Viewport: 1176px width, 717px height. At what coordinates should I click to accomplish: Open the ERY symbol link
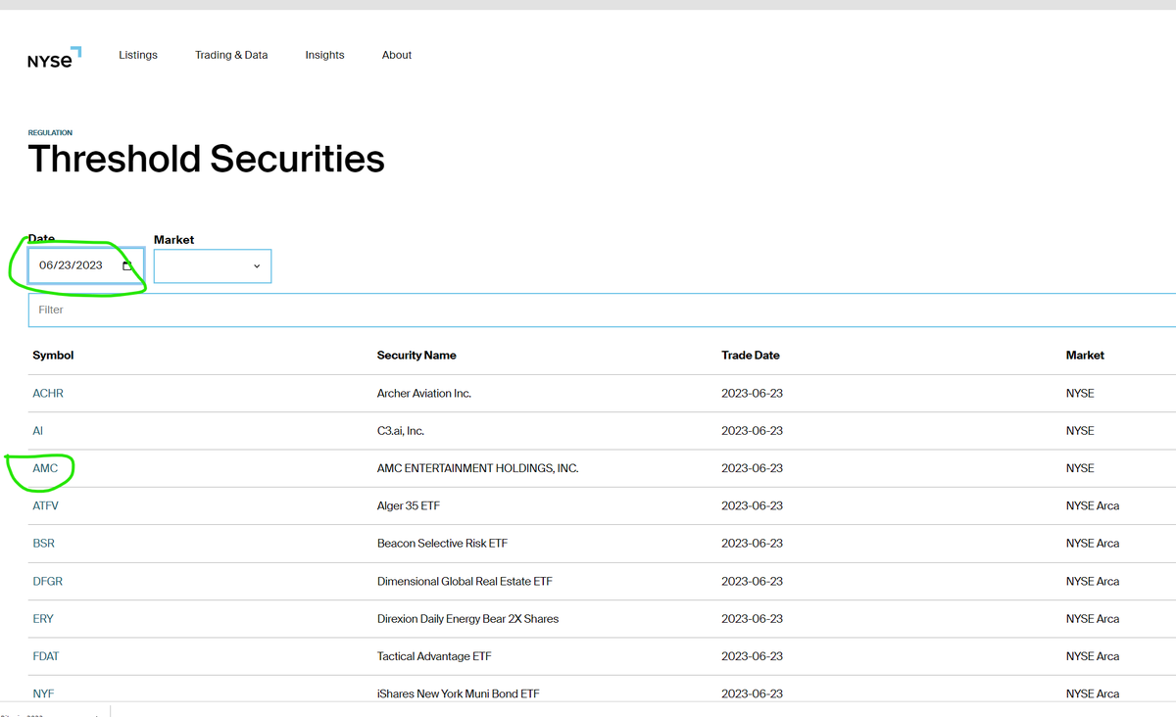pos(43,618)
